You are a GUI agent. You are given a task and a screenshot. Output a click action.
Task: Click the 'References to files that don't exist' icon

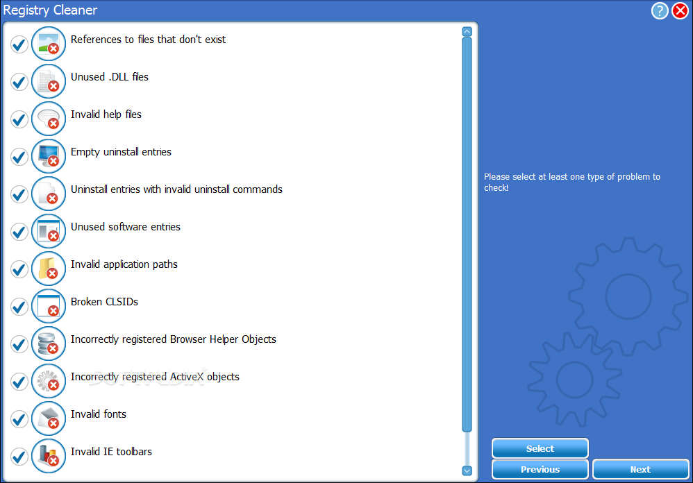(49, 44)
